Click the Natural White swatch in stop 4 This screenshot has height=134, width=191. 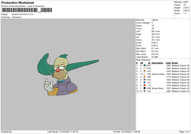point(145,74)
